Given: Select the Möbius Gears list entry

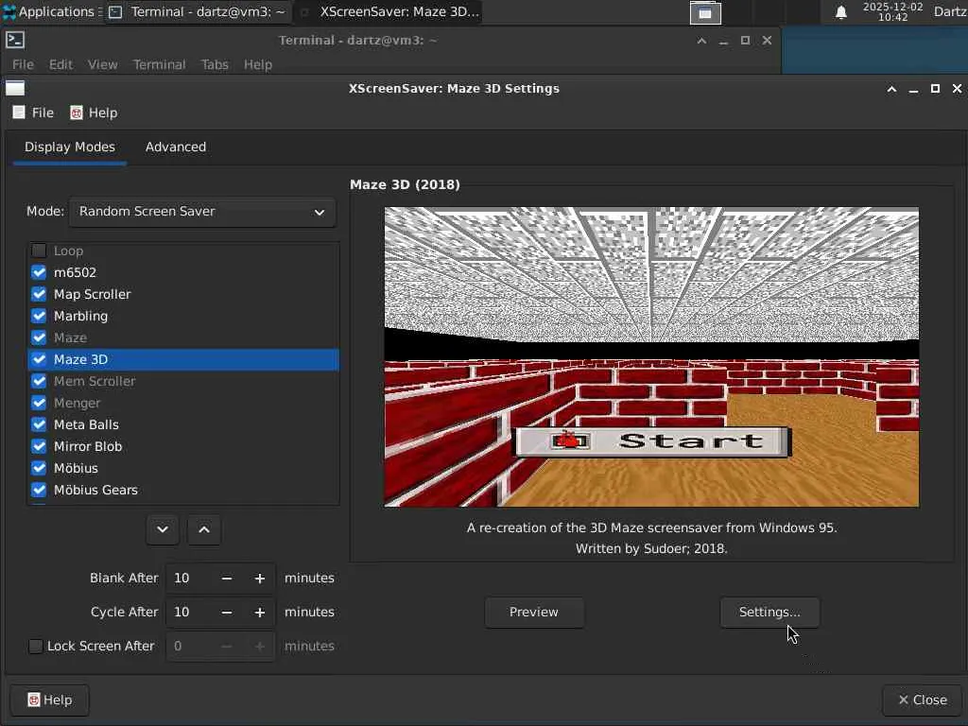Looking at the screenshot, I should point(183,490).
